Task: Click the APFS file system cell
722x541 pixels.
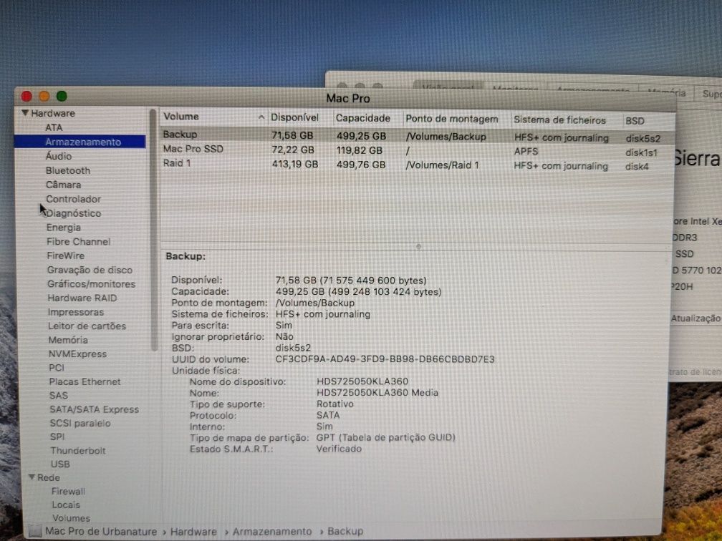Action: point(526,152)
